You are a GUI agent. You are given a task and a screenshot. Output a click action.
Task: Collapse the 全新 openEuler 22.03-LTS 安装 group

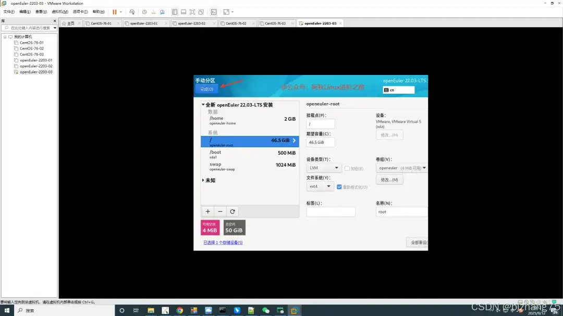click(x=203, y=105)
